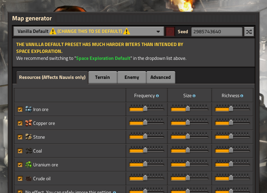This screenshot has height=193, width=267.
Task: Click the Copper ore item icon
Action: point(28,123)
